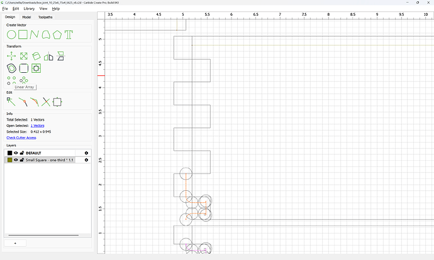The image size is (434, 260).
Task: Activate the Scale transform tool
Action: [x=24, y=56]
